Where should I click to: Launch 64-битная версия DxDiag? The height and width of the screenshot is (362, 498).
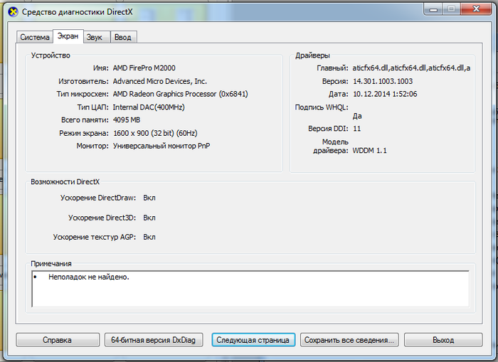pos(156,340)
